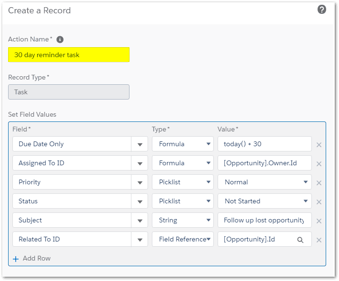
Task: Delete the Related To ID row
Action: tap(319, 240)
